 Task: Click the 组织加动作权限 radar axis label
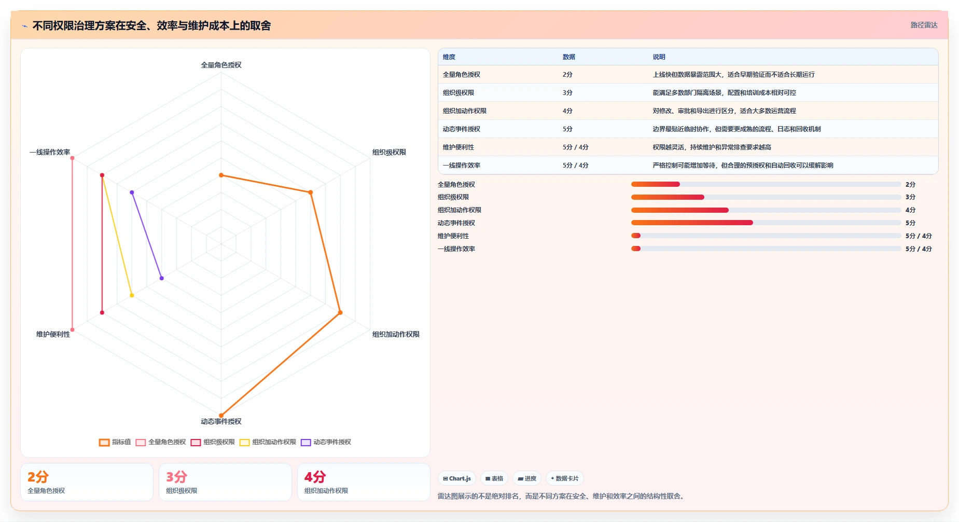coord(396,334)
